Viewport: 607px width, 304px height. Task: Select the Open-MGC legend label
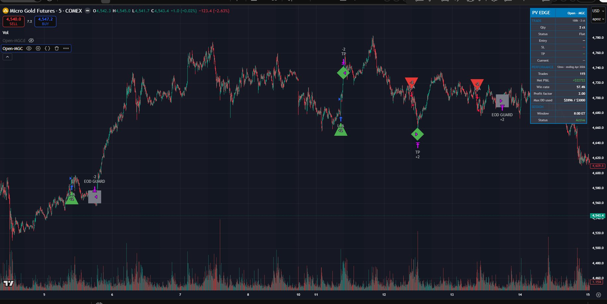tap(13, 48)
